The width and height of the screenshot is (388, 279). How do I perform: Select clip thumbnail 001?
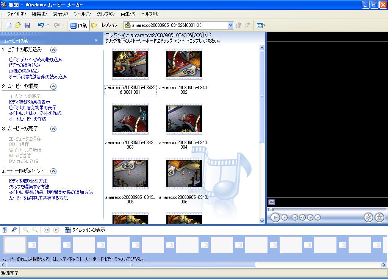point(130,64)
